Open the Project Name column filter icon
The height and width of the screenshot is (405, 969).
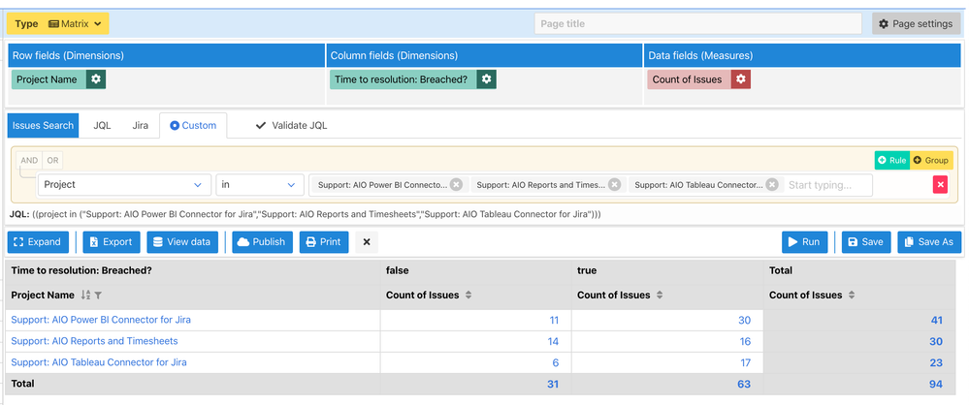pos(98,296)
